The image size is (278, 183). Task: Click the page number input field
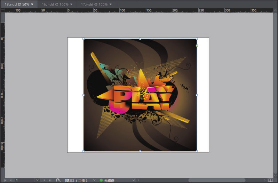[x=24, y=180]
